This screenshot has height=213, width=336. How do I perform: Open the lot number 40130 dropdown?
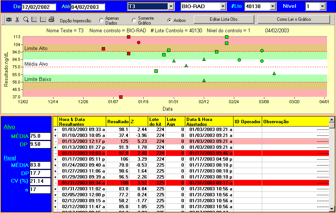273,6
